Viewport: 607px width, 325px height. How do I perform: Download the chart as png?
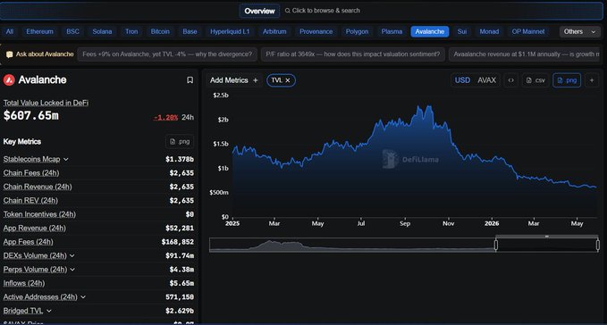[x=567, y=80]
